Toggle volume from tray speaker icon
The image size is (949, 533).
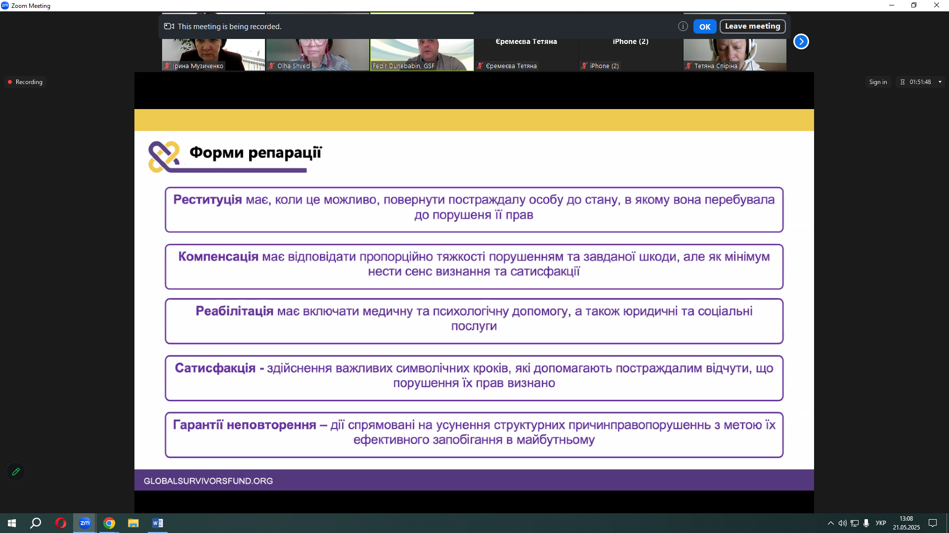point(842,523)
